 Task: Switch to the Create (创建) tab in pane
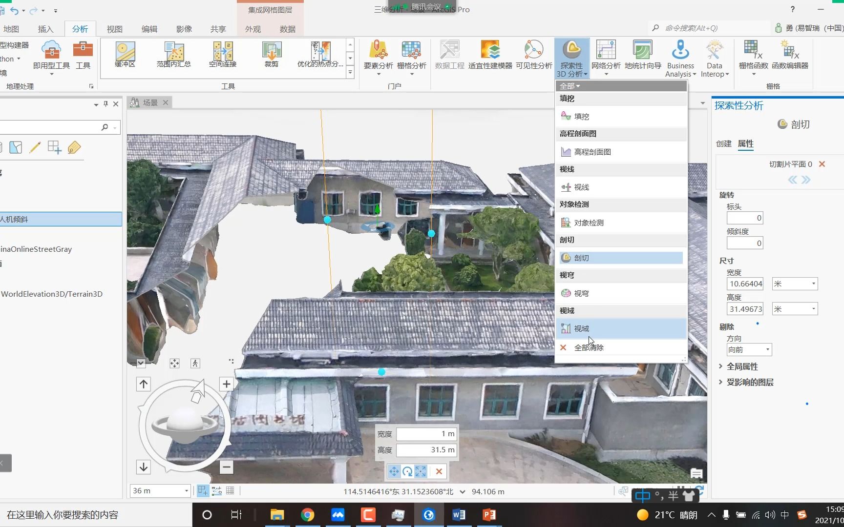(x=724, y=143)
